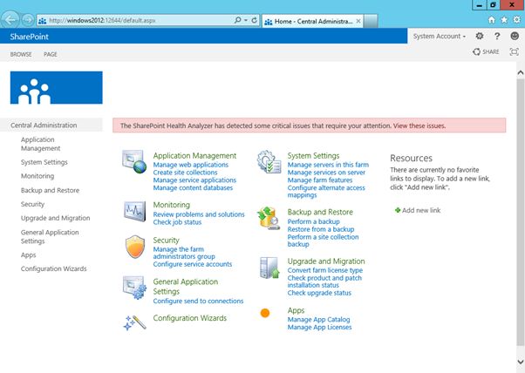The height and width of the screenshot is (373, 525).
Task: Open Review problems and solutions link
Action: [199, 214]
